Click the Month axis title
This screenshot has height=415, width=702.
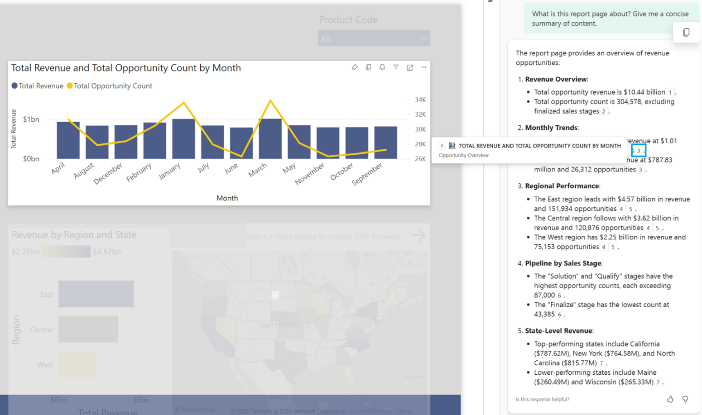tap(227, 198)
